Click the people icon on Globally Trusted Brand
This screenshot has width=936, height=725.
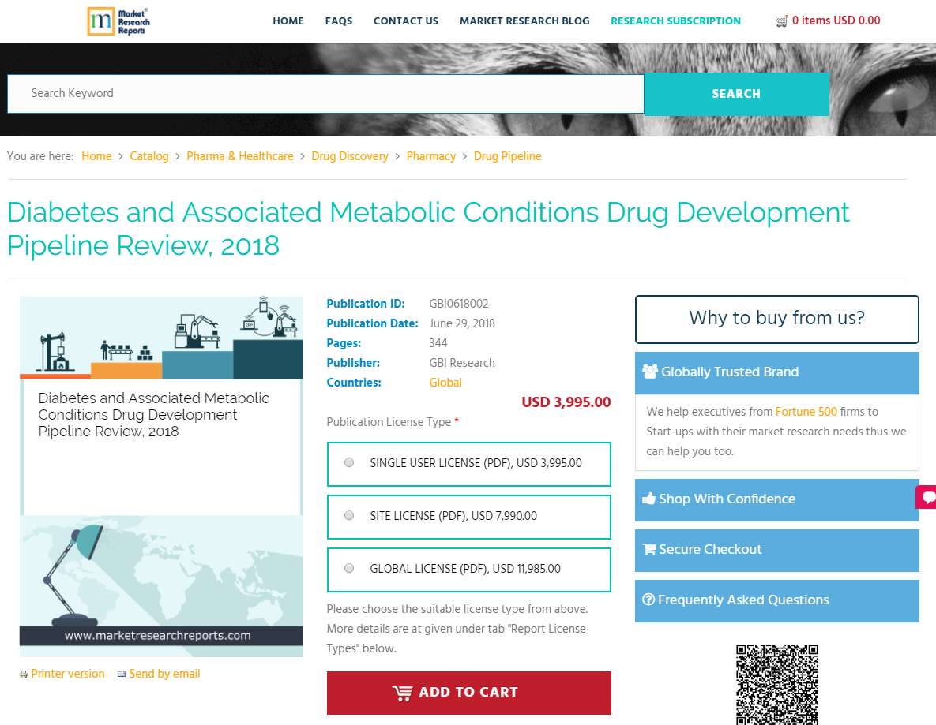click(x=649, y=371)
